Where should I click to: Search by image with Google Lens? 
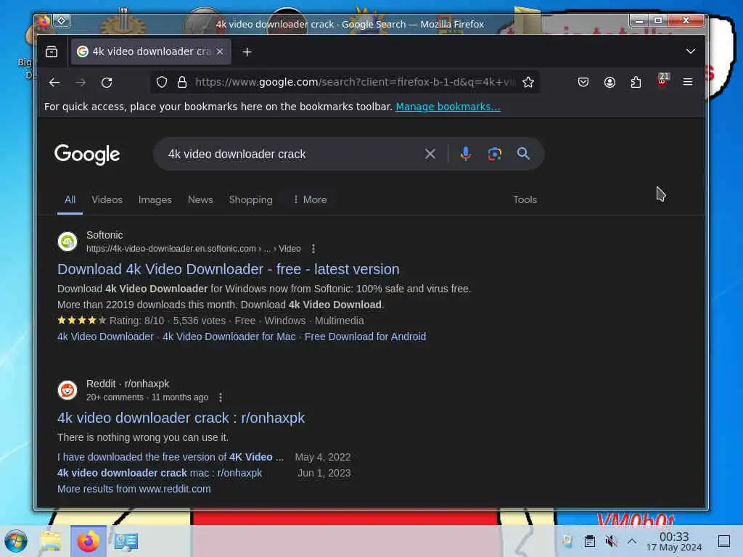[x=495, y=154]
